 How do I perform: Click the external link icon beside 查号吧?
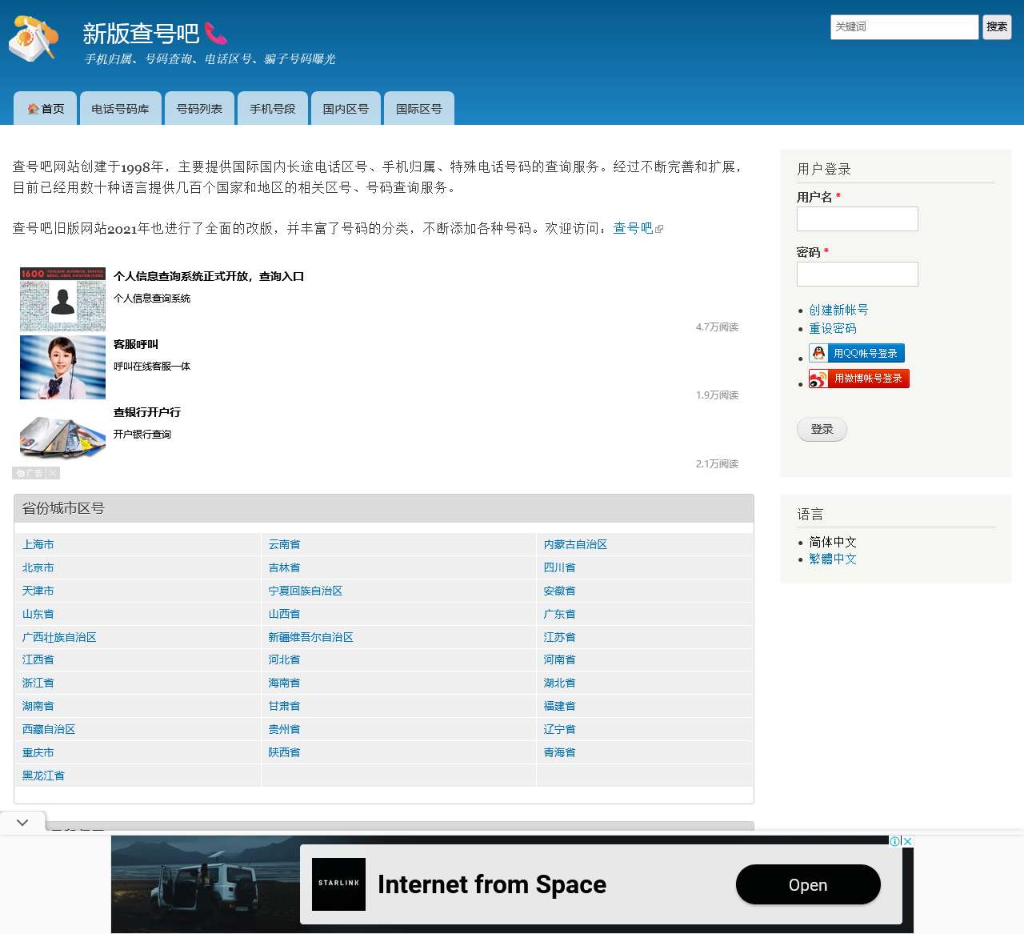659,228
